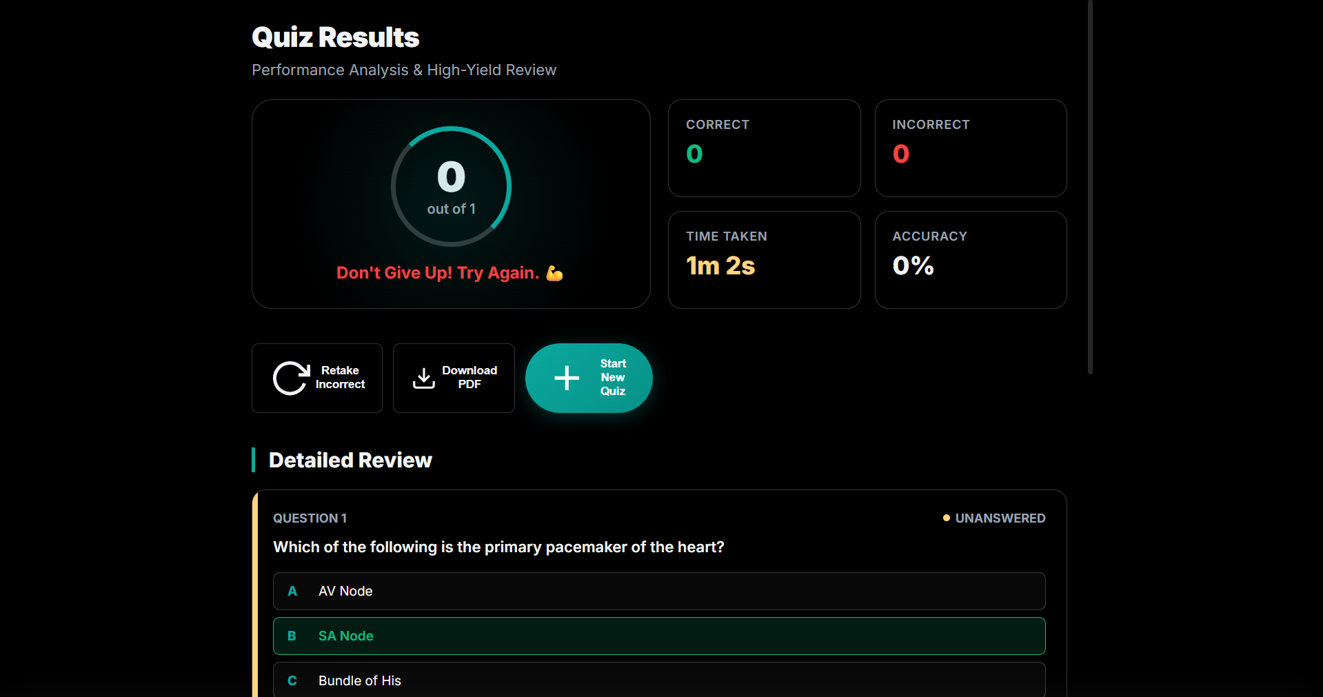This screenshot has width=1323, height=697.
Task: Click the Retake Incorrect button
Action: (316, 378)
